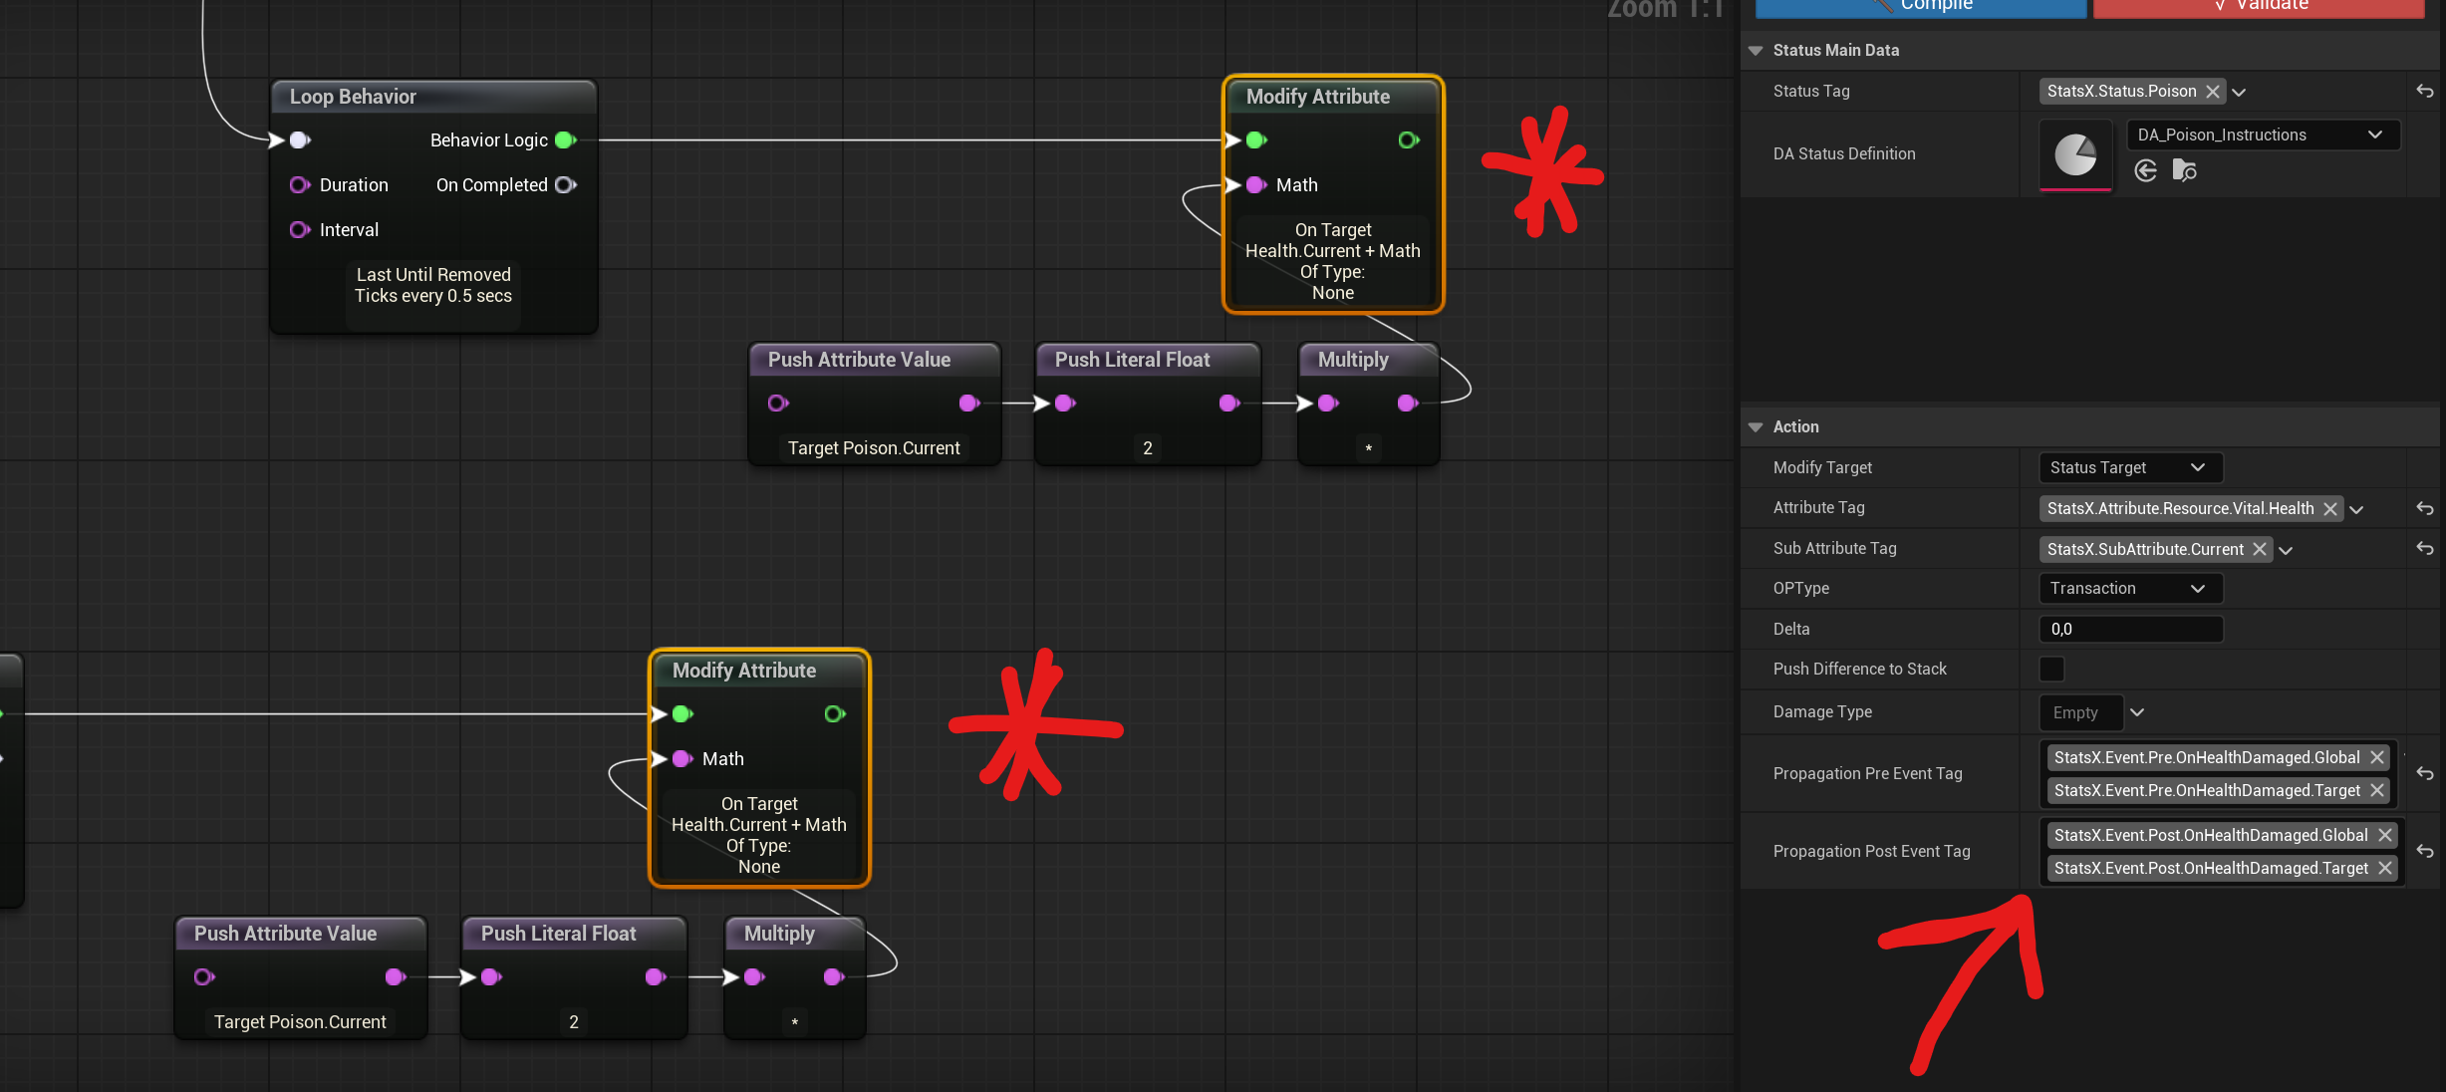Reset Attribute Tag to default
This screenshot has width=2446, height=1092.
2424,508
